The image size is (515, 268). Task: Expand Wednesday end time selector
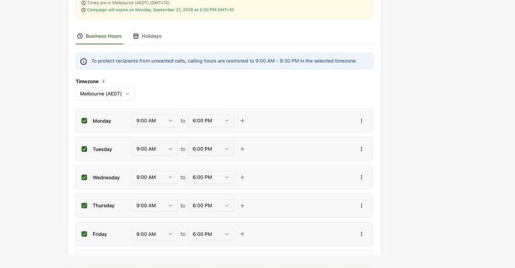point(211,178)
